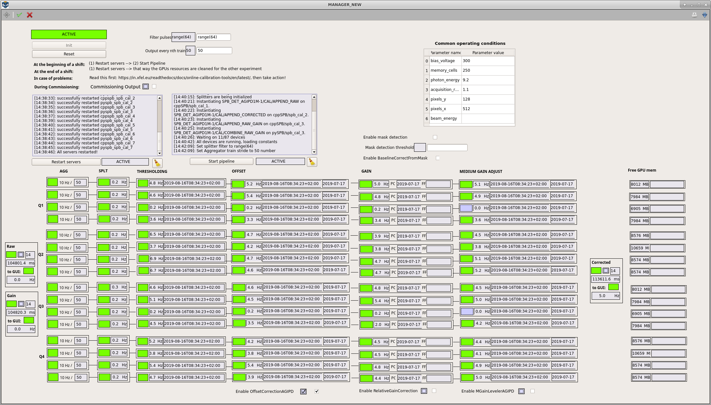The width and height of the screenshot is (711, 405).
Task: Enable BaselineCorrectFromMask checkbox
Action: pos(438,158)
